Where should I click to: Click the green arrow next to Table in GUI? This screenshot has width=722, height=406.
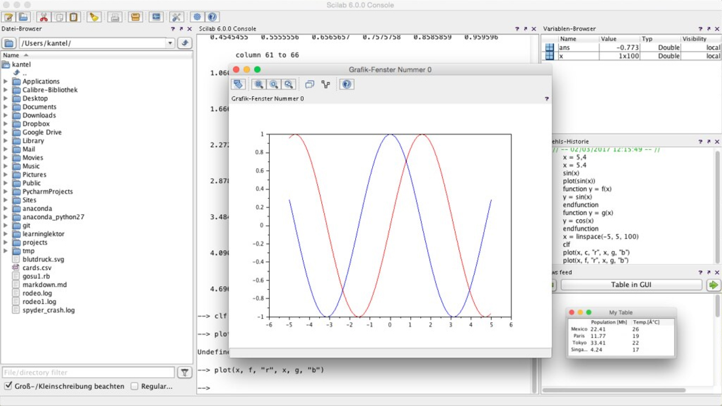[713, 285]
